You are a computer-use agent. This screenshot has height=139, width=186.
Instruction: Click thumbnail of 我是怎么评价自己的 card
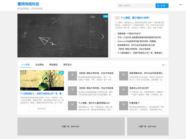pyautogui.click(x=123, y=91)
